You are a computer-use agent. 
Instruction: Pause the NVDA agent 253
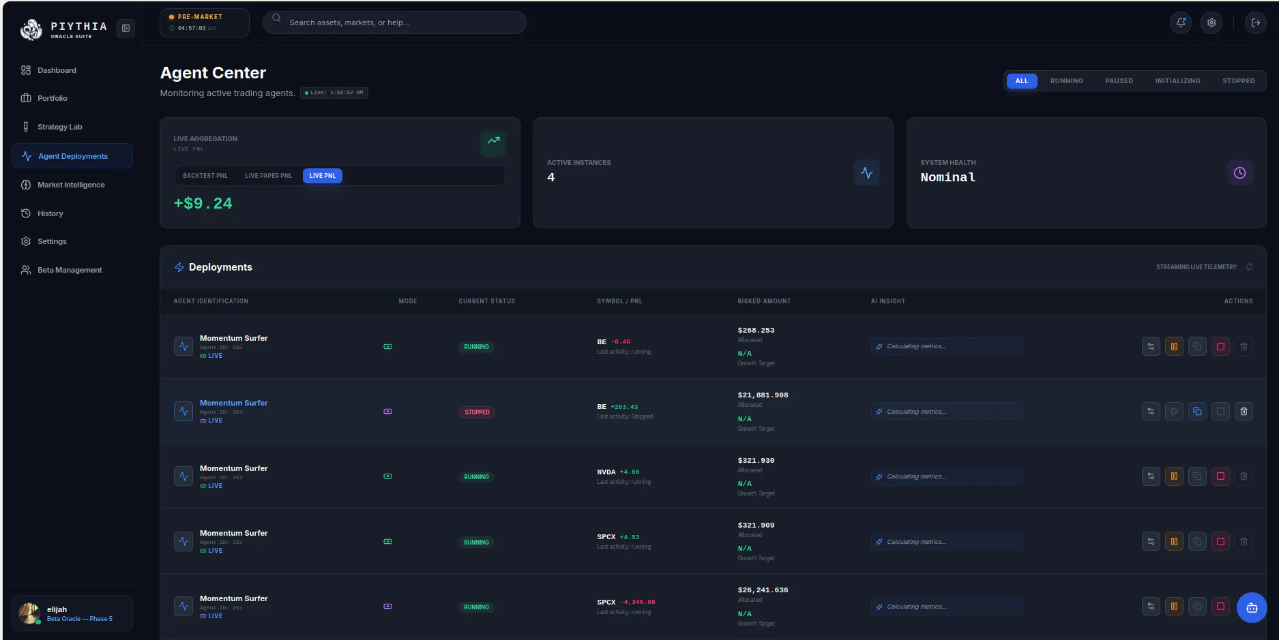[1174, 476]
